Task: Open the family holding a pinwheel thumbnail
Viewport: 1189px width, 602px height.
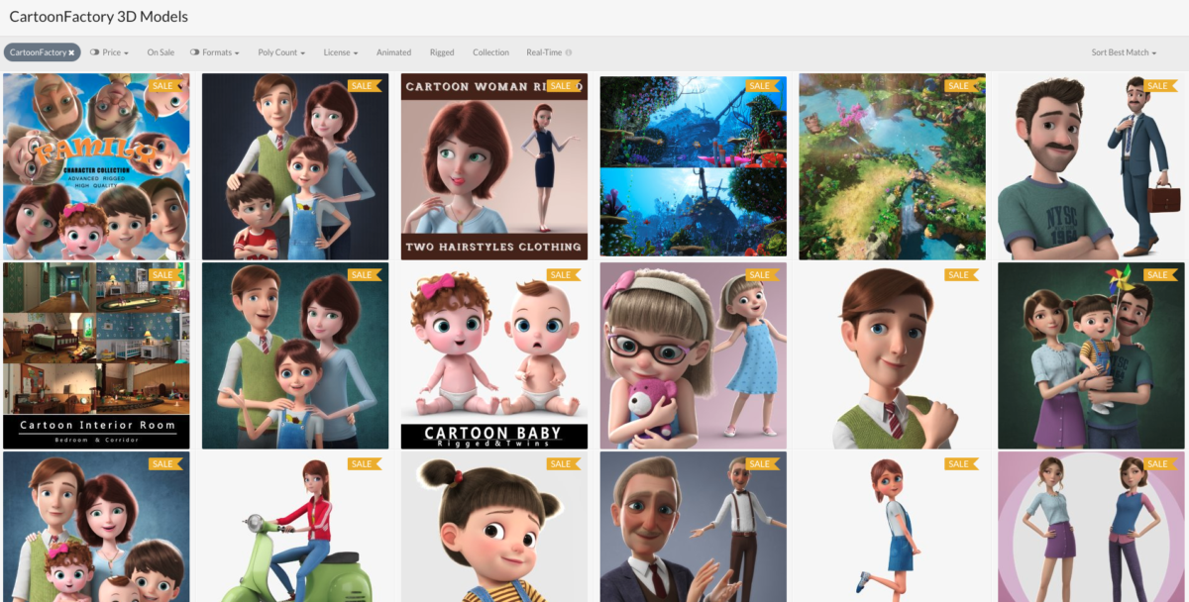Action: [x=1091, y=355]
